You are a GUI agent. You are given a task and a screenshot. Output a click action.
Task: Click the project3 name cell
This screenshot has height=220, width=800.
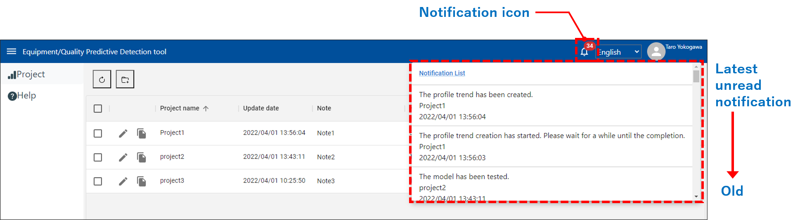click(x=172, y=180)
